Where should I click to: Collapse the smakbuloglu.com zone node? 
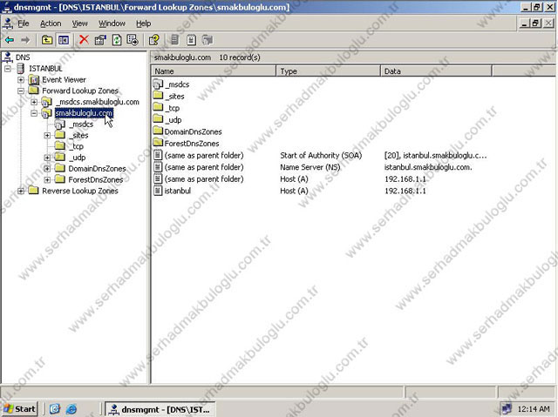[34, 113]
